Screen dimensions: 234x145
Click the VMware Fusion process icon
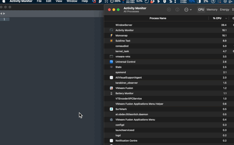[x=111, y=88]
